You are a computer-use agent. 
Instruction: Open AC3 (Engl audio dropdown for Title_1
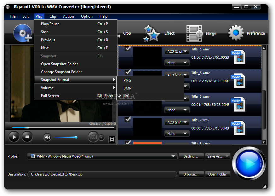pos(177,51)
